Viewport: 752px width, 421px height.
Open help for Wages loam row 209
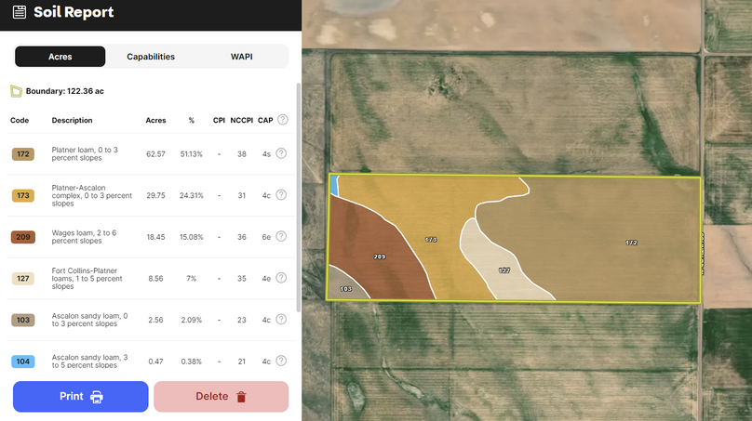click(281, 236)
